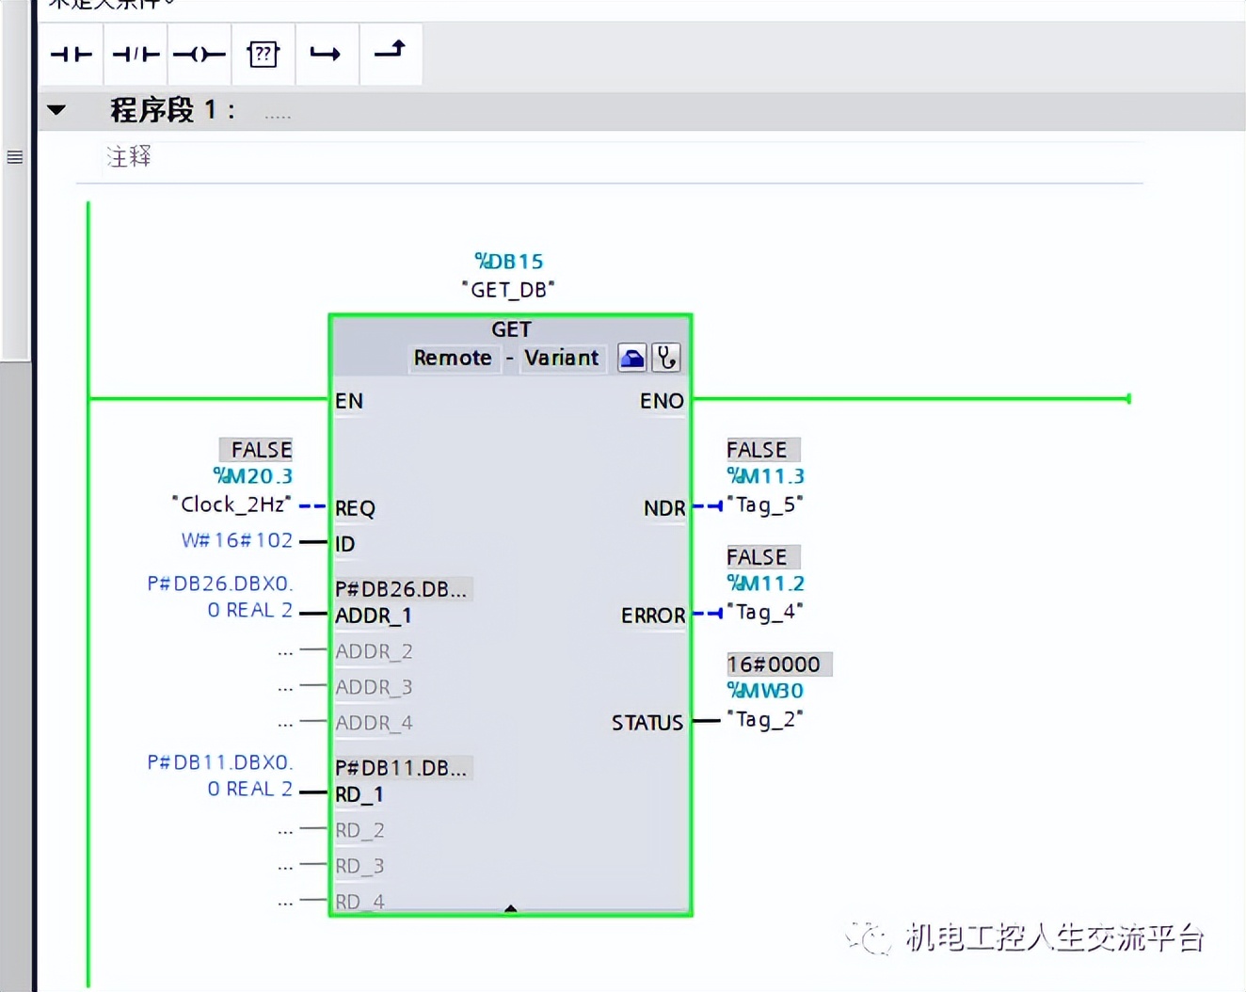Select the normally open contact icon

point(71,54)
